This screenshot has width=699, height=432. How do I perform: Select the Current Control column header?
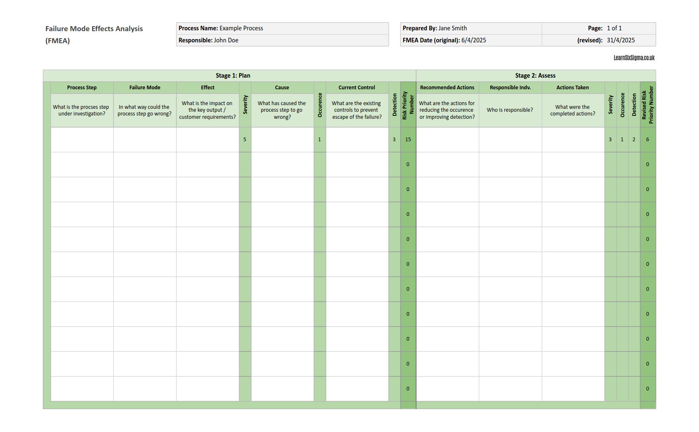click(356, 88)
